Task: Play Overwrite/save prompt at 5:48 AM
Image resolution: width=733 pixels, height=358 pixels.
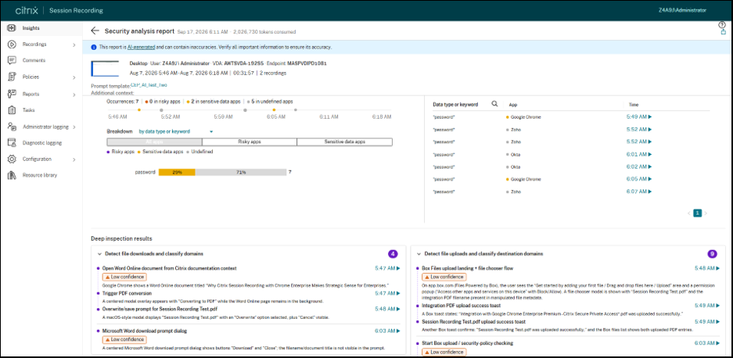Action: click(387, 309)
